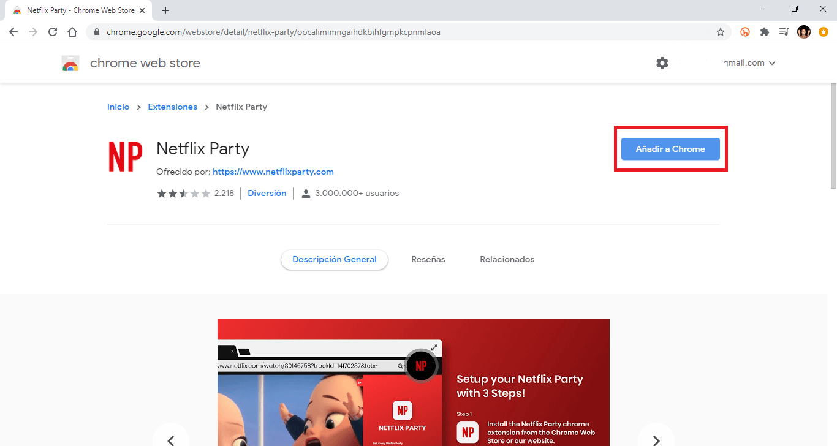The height and width of the screenshot is (446, 837).
Task: Click the orange Chrome update icon
Action: (824, 32)
